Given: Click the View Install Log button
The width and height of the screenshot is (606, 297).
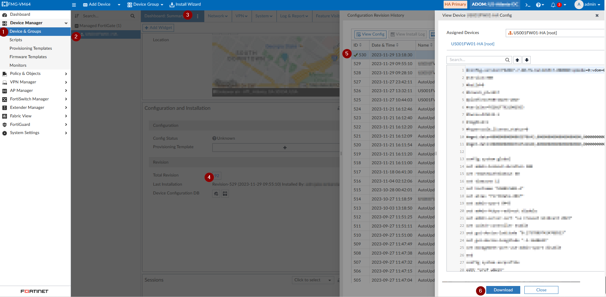Looking at the screenshot, I should pos(408,34).
